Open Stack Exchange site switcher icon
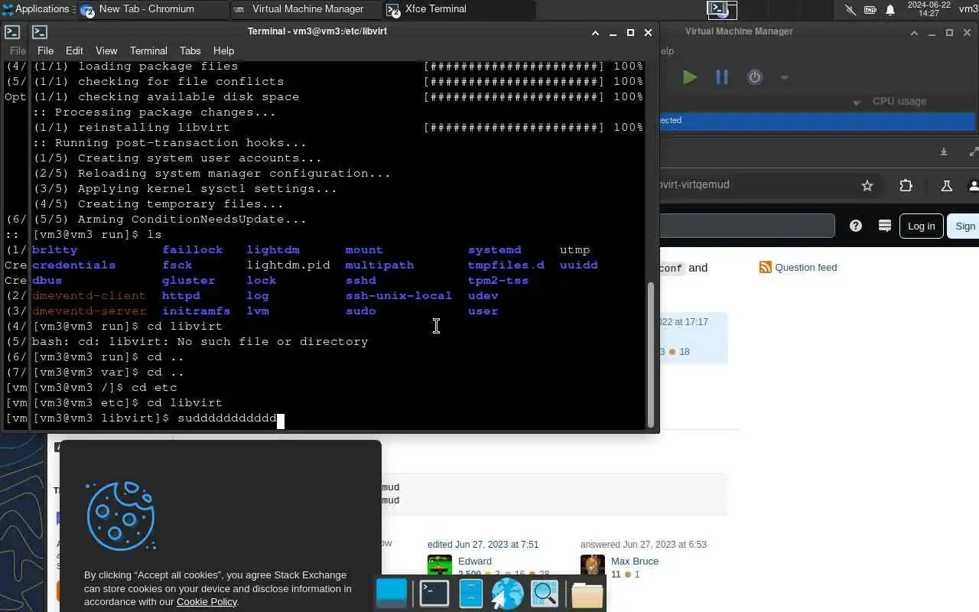 tap(885, 226)
